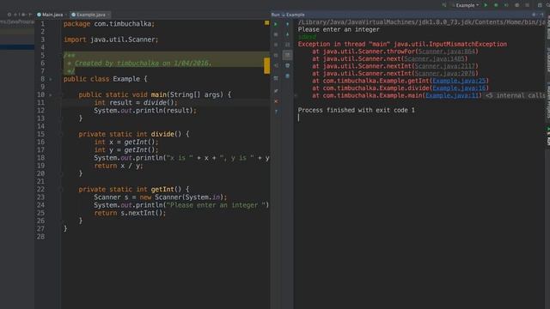Click the Dump Threads icon in Run panel

coord(276,55)
